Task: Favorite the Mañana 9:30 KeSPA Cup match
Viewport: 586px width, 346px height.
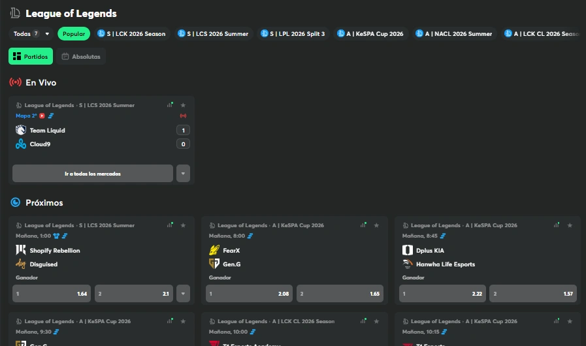Action: tap(183, 321)
